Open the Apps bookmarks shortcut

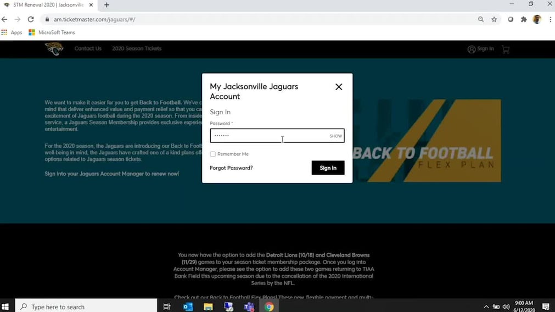(x=12, y=32)
